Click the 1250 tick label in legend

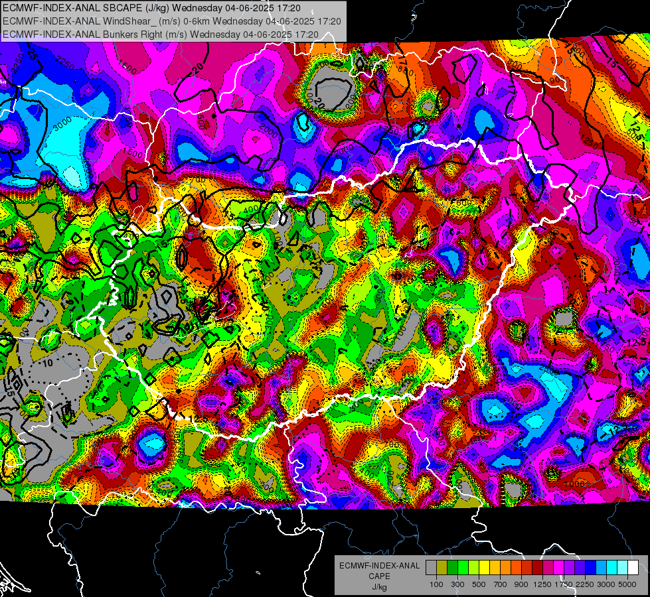pos(542,584)
